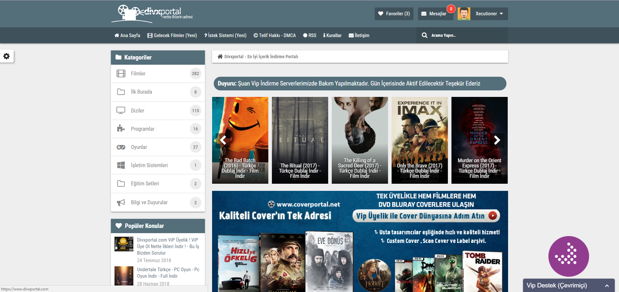
Task: Open Favoriler (3) heart button
Action: tap(394, 14)
